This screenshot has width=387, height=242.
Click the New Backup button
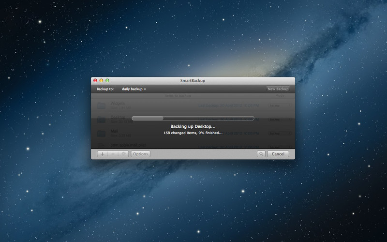[278, 89]
